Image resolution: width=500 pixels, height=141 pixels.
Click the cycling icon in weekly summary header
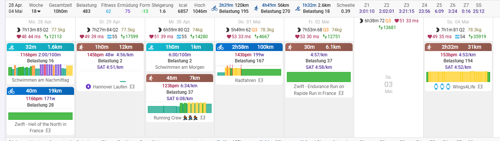[x=214, y=8]
